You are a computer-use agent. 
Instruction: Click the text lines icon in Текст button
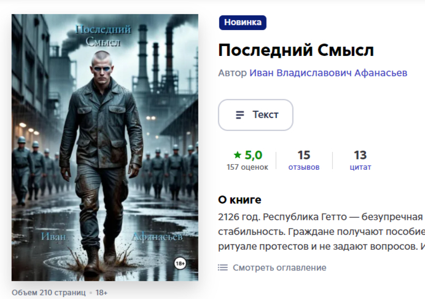[240, 115]
